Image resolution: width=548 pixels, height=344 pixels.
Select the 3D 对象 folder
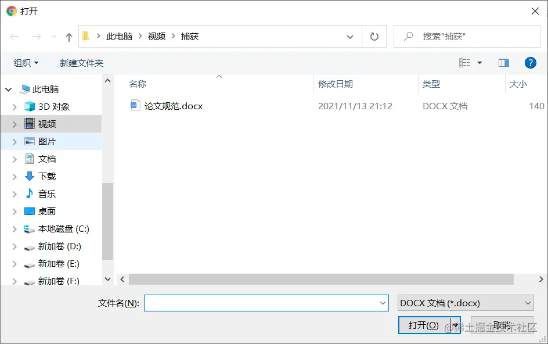[x=54, y=107]
